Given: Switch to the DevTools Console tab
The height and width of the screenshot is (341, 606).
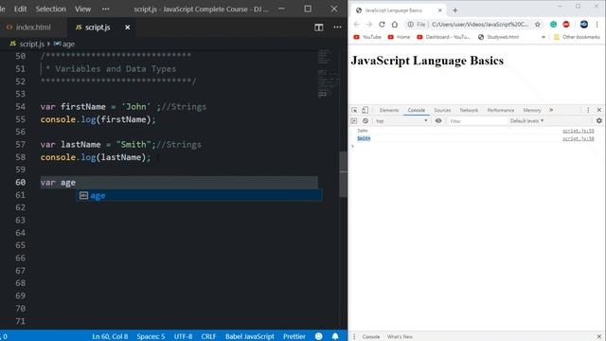Looking at the screenshot, I should (x=417, y=110).
